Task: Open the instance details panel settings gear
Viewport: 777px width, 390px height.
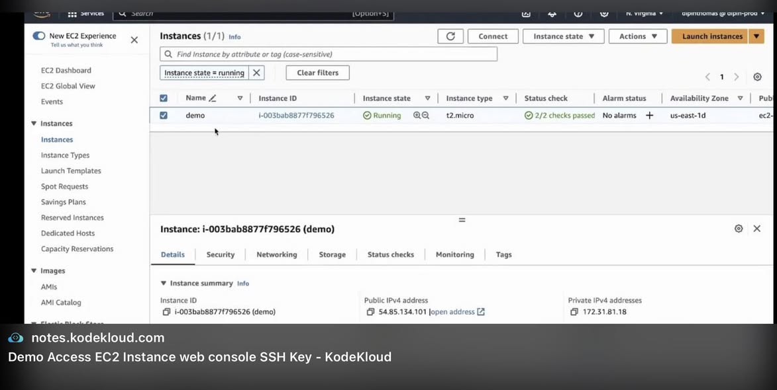Action: 739,228
